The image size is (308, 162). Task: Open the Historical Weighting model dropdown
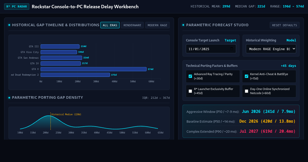click(271, 49)
